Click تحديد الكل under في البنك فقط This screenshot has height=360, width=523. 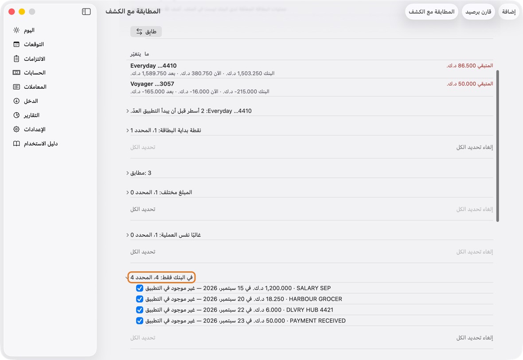click(143, 338)
